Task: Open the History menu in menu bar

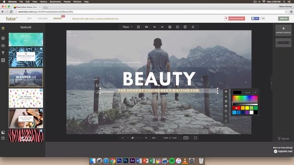Action: point(43,2)
